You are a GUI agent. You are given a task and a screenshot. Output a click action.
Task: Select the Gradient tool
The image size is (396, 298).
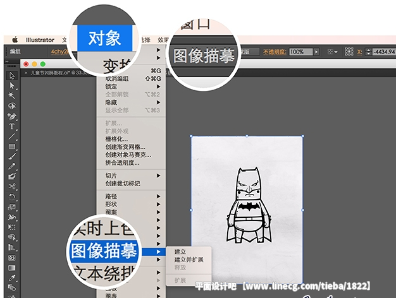(12, 268)
